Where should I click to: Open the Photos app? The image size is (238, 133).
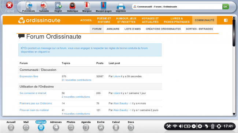tap(71, 126)
